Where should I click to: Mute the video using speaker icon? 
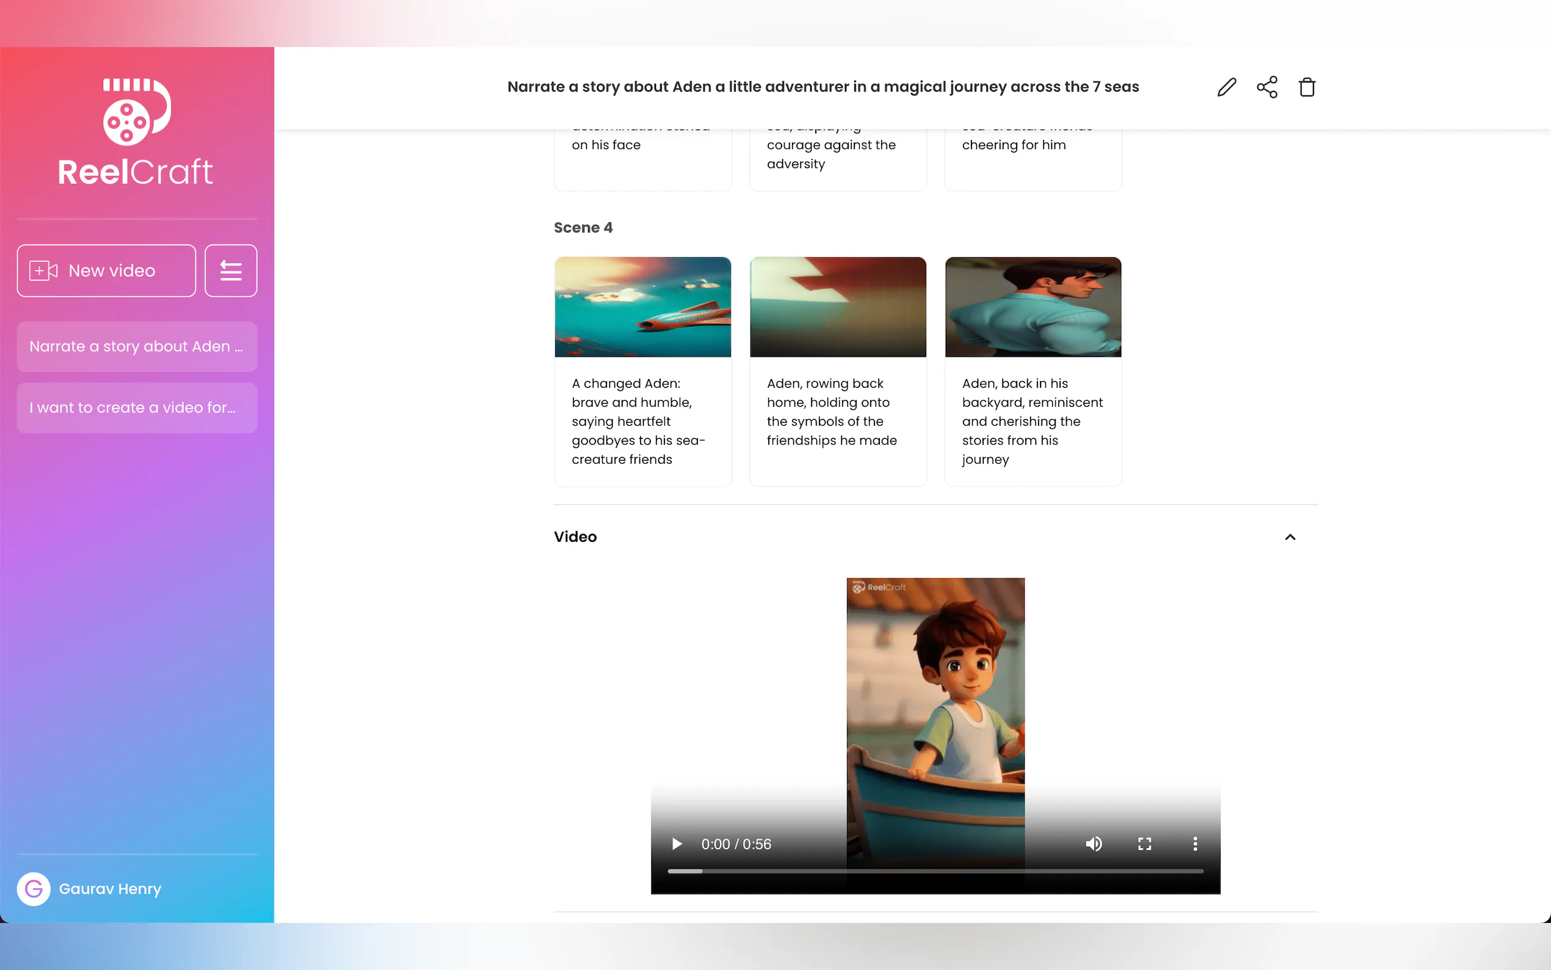pos(1094,844)
